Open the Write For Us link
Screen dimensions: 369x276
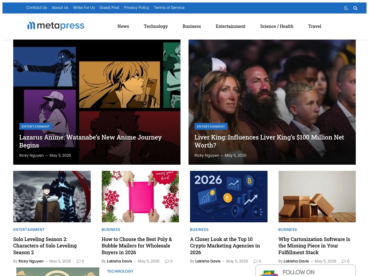click(x=84, y=8)
